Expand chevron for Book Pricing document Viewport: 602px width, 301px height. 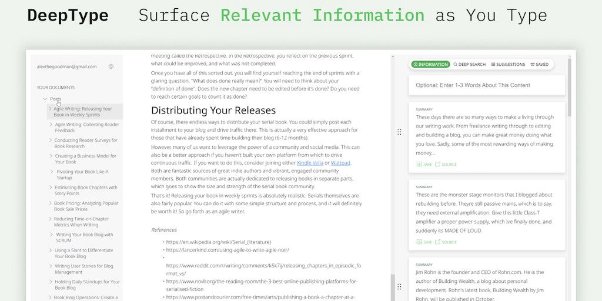point(51,203)
